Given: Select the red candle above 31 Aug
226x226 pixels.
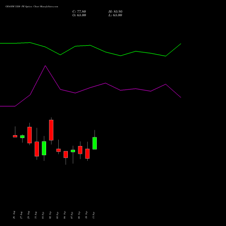Looking at the screenshot, I should tap(37, 149).
